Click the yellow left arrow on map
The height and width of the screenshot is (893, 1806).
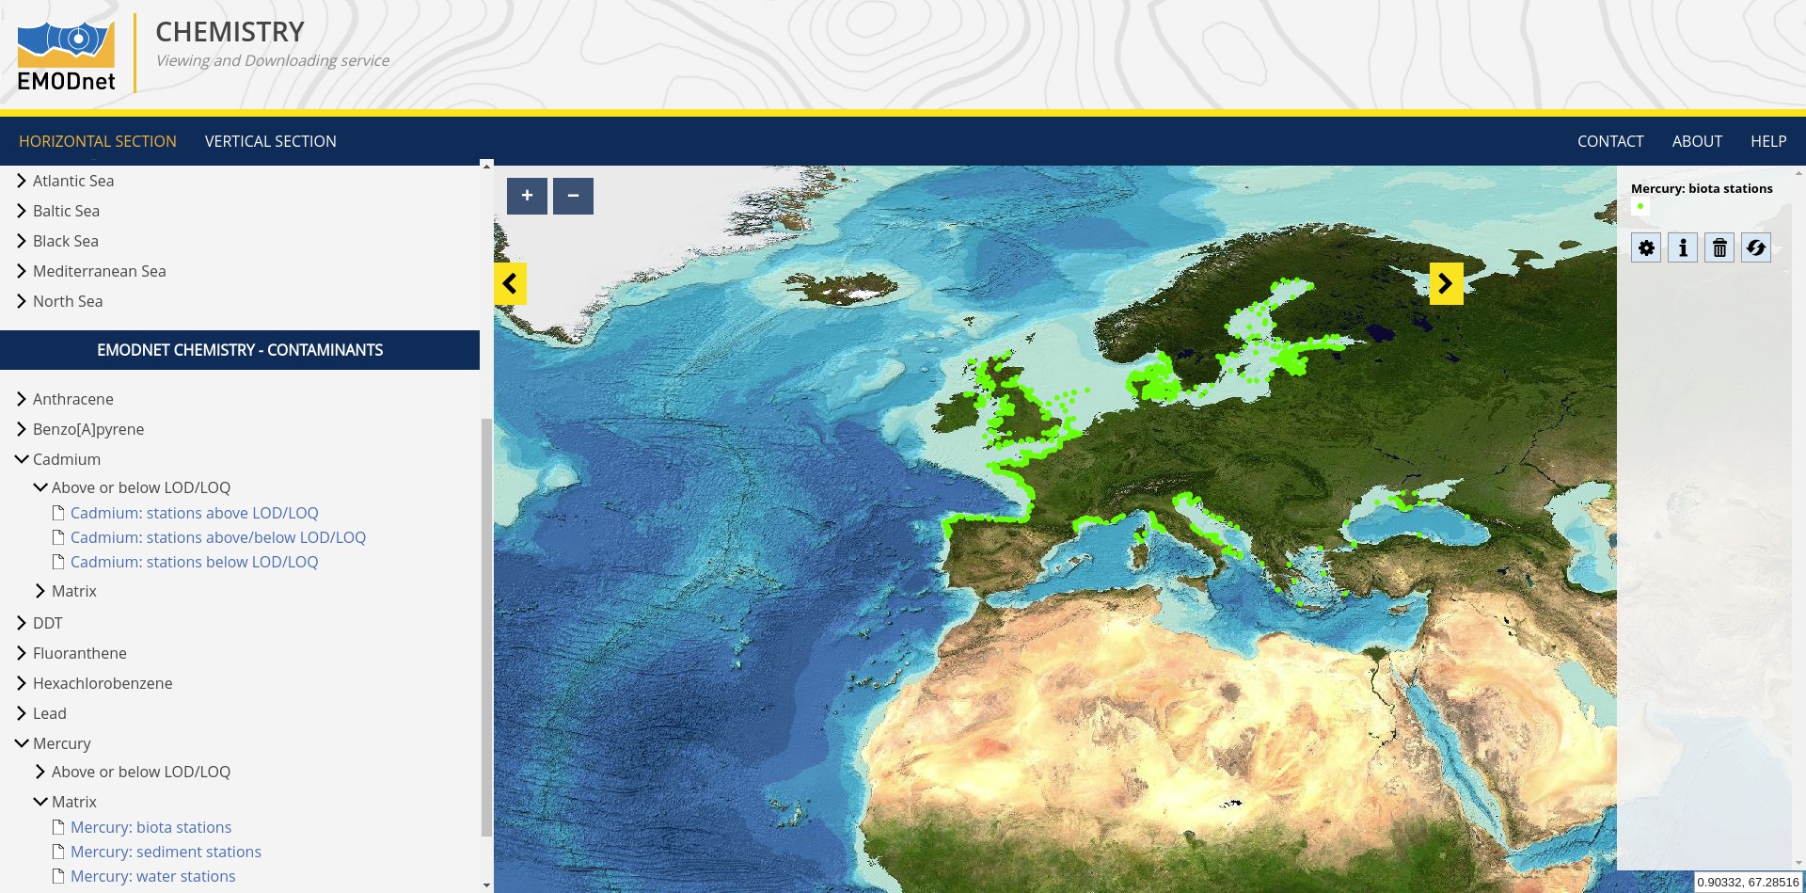coord(510,283)
